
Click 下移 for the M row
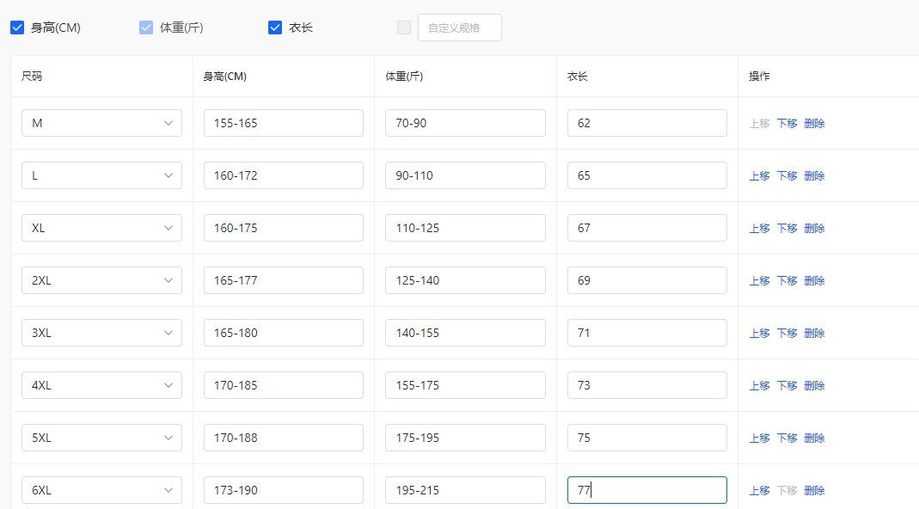[787, 123]
